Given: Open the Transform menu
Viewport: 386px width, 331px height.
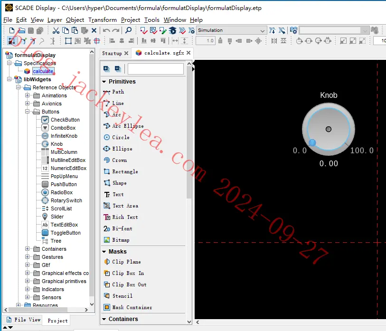Looking at the screenshot, I should coord(103,20).
